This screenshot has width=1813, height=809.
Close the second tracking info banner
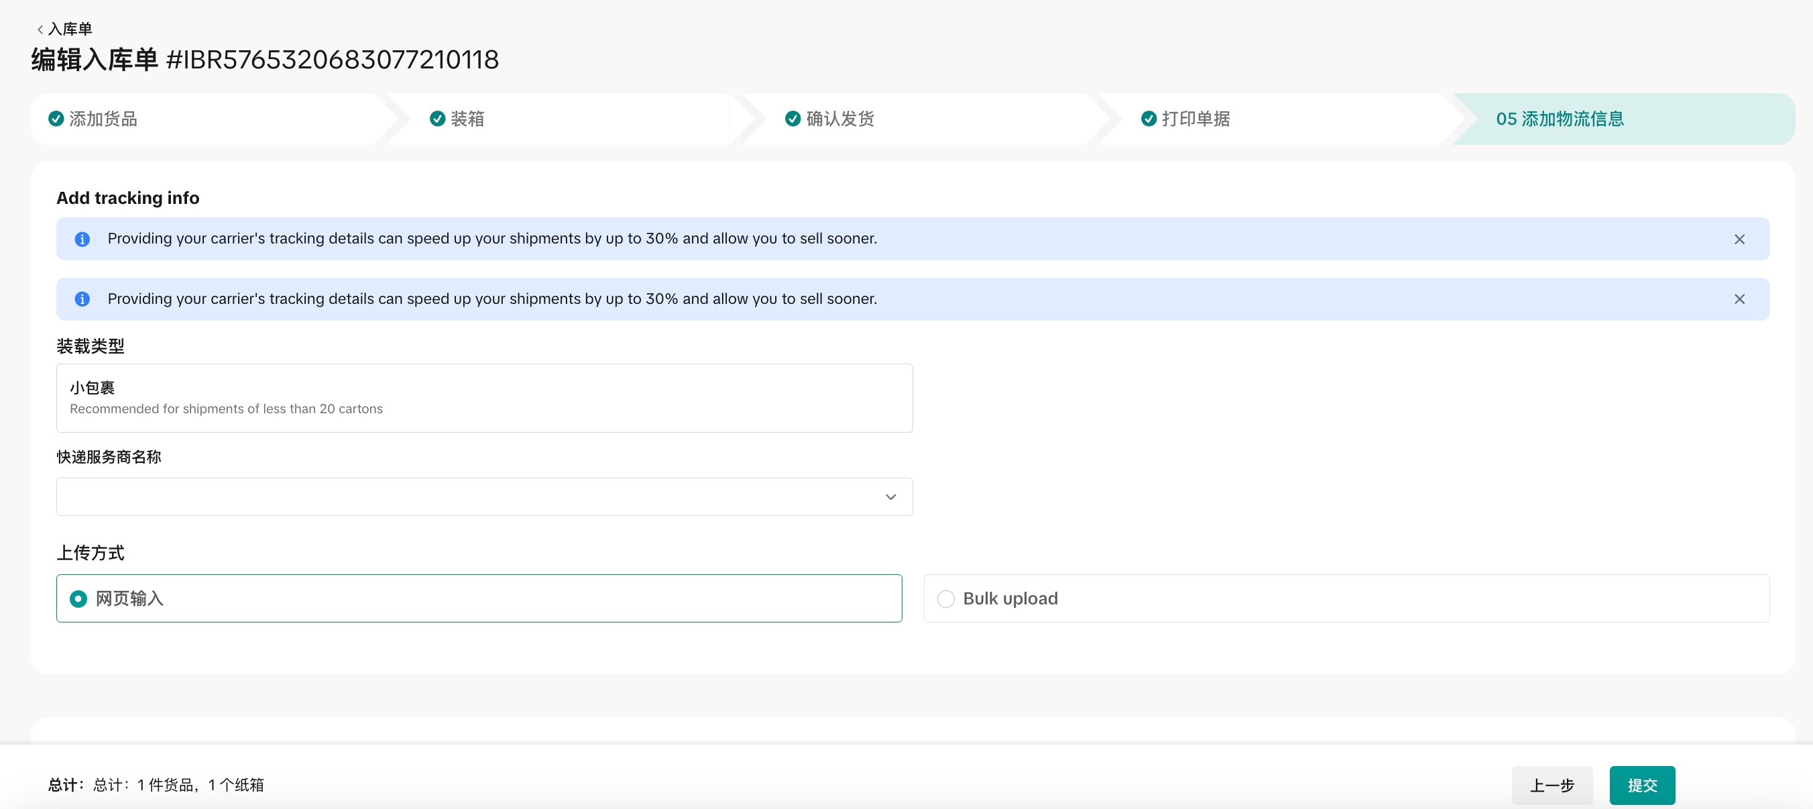click(x=1739, y=299)
